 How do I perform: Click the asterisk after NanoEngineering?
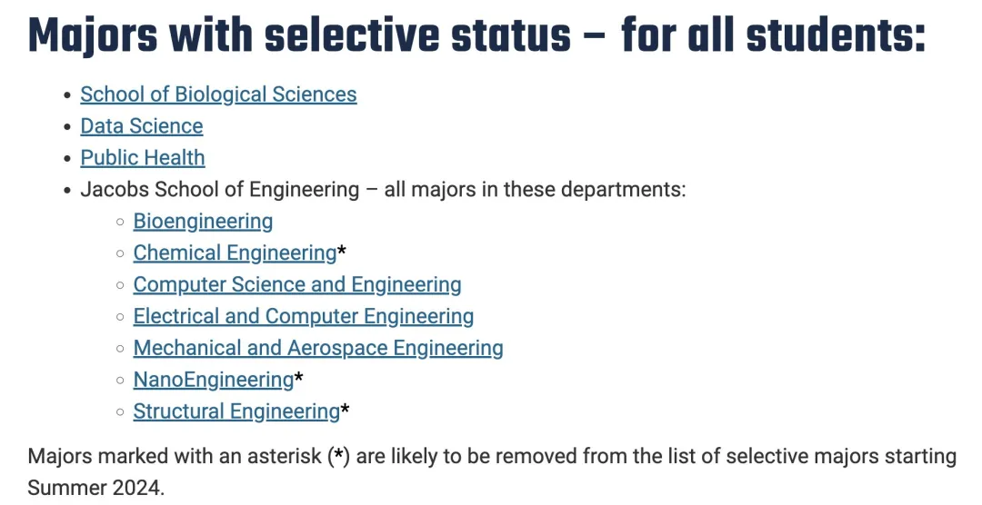click(x=299, y=379)
